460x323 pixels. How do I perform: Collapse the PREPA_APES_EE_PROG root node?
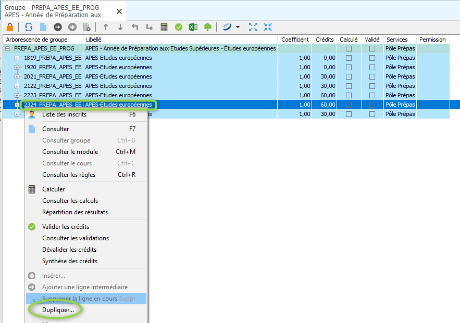[x=8, y=48]
